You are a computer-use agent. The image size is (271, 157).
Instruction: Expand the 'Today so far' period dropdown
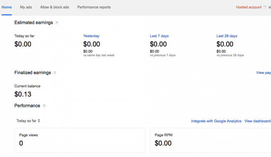coord(28,121)
